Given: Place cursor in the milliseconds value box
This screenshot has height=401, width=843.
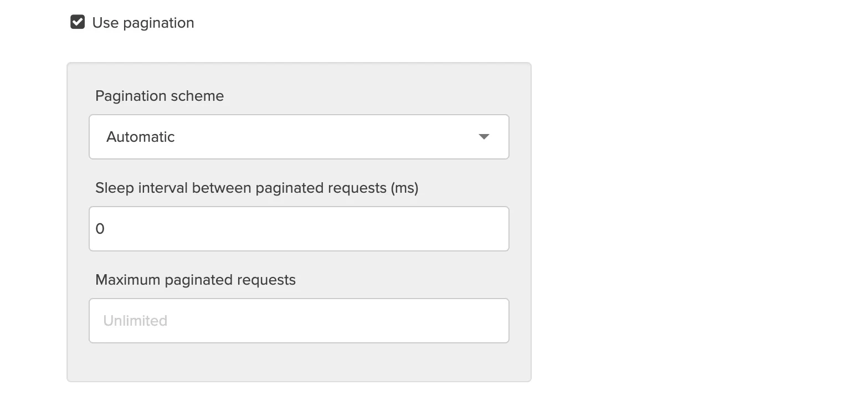Looking at the screenshot, I should pyautogui.click(x=299, y=228).
